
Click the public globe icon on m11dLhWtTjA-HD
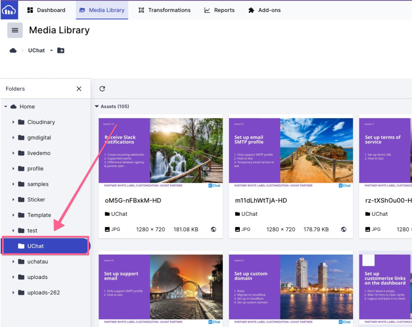tap(343, 229)
